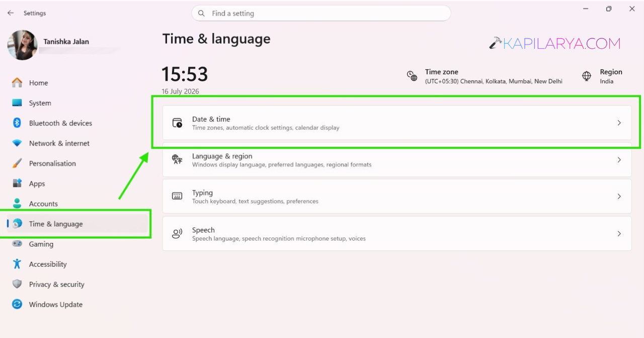Minimize the Settings window
This screenshot has height=338, width=644.
tap(586, 9)
